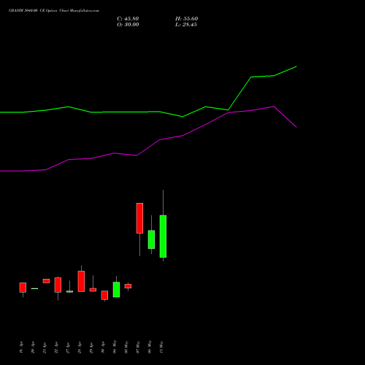The image size is (365, 365).
Task: Select the 08 May date label
Action: tap(150, 347)
